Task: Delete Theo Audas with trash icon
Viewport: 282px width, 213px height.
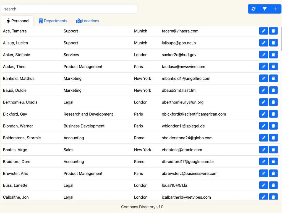Action: (273, 67)
